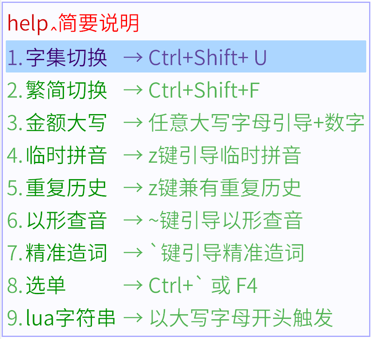Click the 简要说明 title text
Image resolution: width=372 pixels, height=339 pixels.
pyautogui.click(x=99, y=23)
